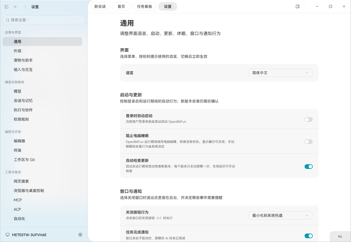Click the 自动检查更新 label
The width and height of the screenshot is (351, 242).
pos(137,160)
